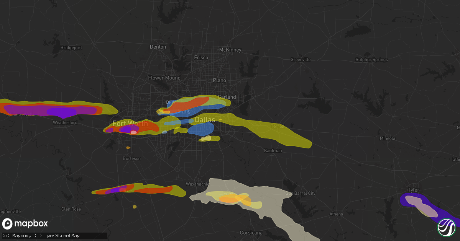
Task: Click the Sulphur Springs label
Action: click(x=372, y=60)
